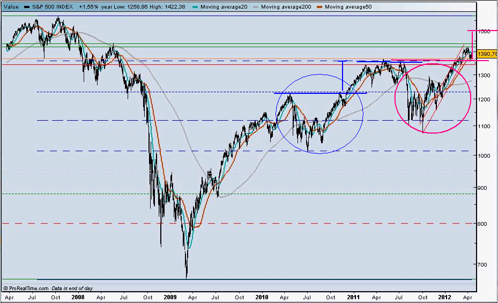This screenshot has width=498, height=303.
Task: Select the Moving average20 legend label
Action: point(224,6)
